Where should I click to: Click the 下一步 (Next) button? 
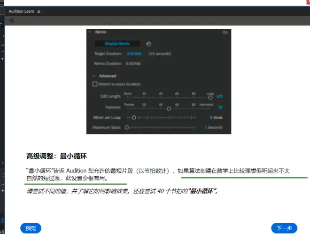(x=284, y=228)
